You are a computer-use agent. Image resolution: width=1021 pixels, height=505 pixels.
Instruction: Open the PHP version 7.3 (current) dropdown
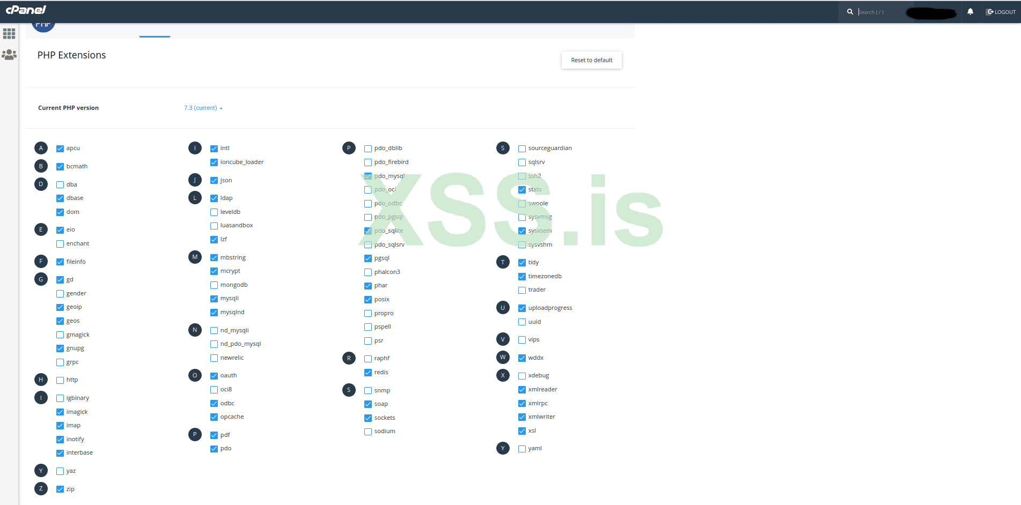[x=203, y=108]
